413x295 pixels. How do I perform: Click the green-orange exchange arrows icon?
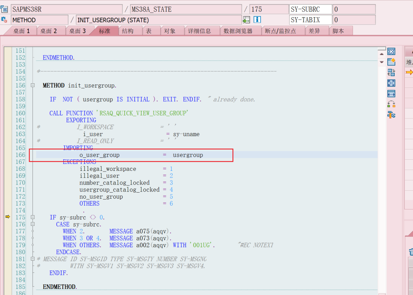[x=391, y=104]
